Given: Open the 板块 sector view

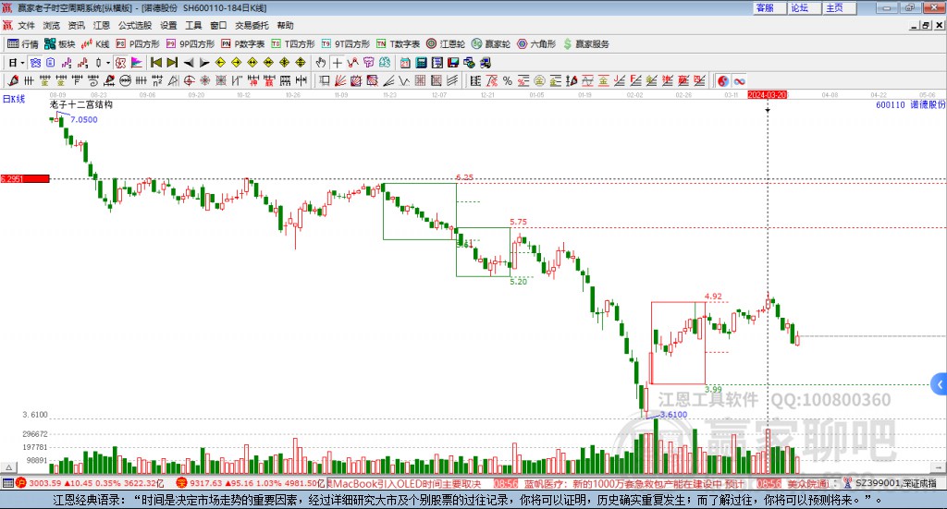Looking at the screenshot, I should point(59,44).
